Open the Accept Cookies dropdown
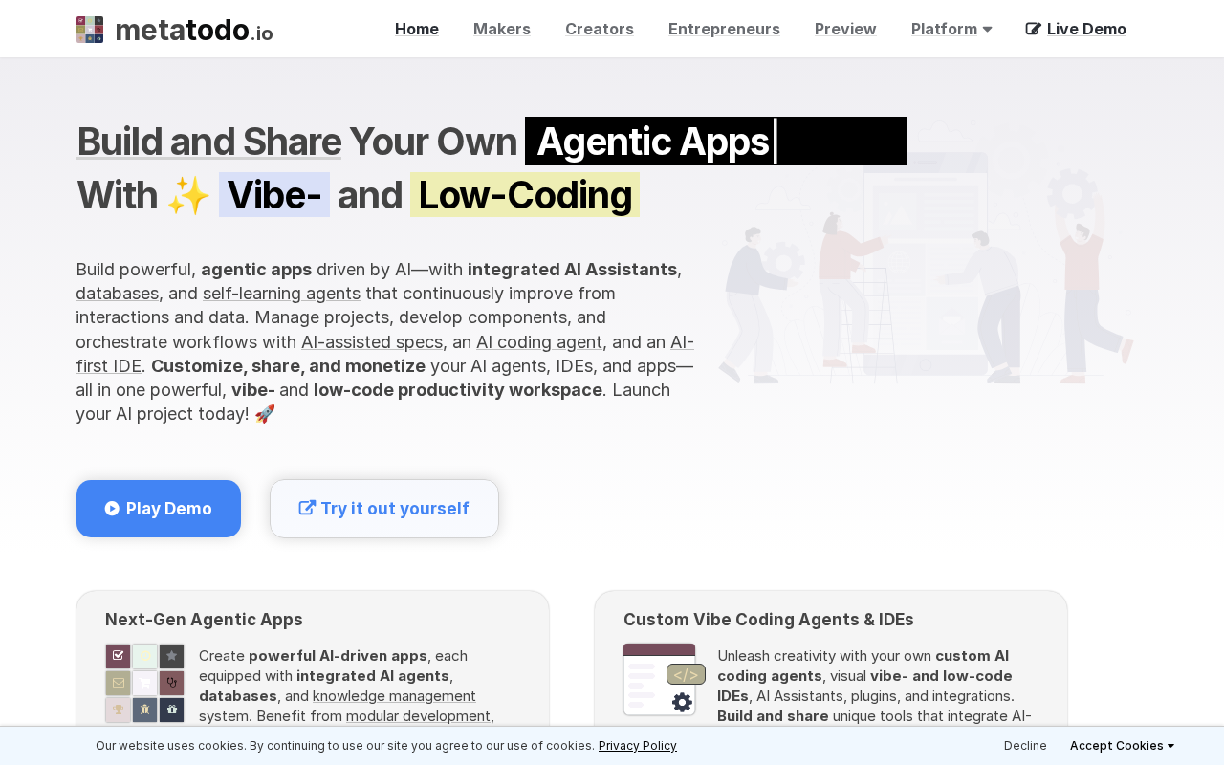The width and height of the screenshot is (1224, 765). 1122,746
